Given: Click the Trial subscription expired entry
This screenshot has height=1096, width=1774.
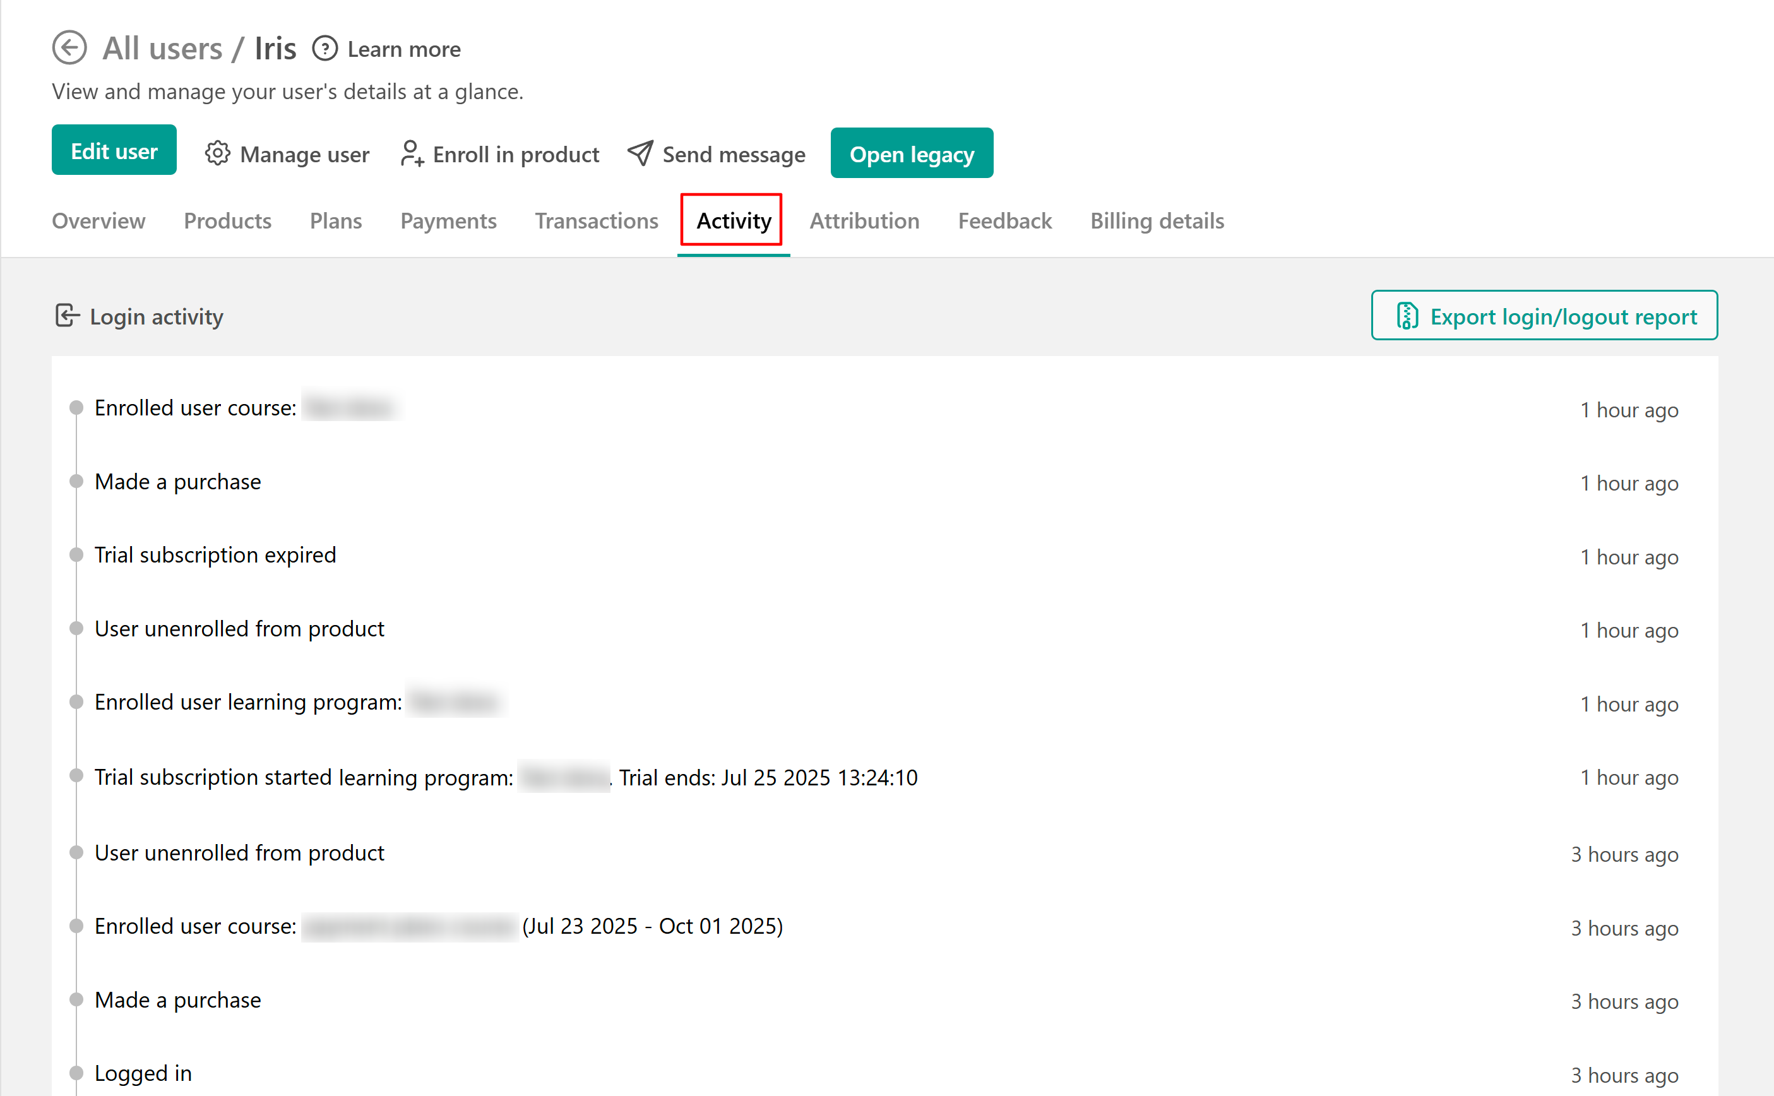Looking at the screenshot, I should 215,555.
